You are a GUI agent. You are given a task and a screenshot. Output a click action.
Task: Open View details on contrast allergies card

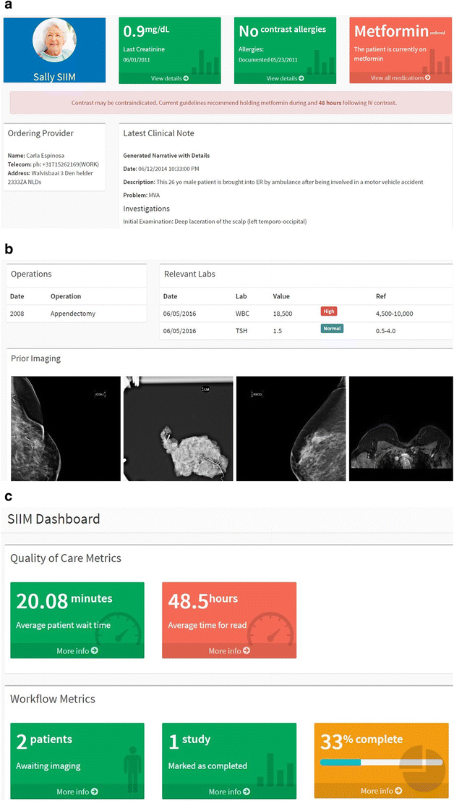tap(286, 77)
